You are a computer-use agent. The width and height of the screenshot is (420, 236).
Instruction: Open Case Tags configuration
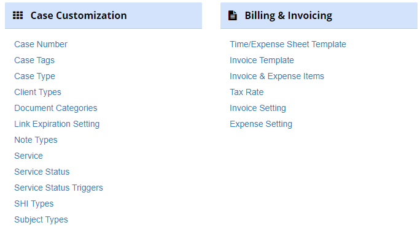[x=34, y=60]
